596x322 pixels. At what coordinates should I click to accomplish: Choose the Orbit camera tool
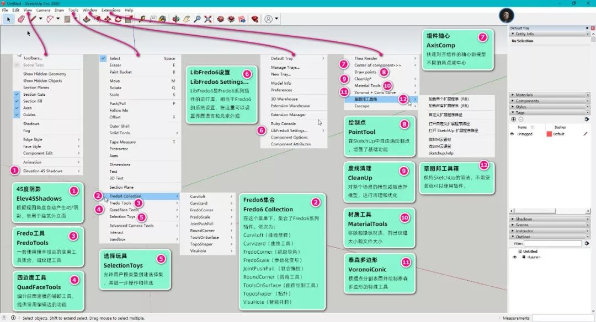click(x=176, y=19)
